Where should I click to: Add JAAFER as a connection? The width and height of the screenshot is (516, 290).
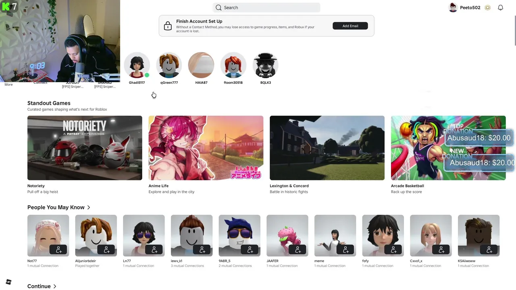tap(298, 250)
